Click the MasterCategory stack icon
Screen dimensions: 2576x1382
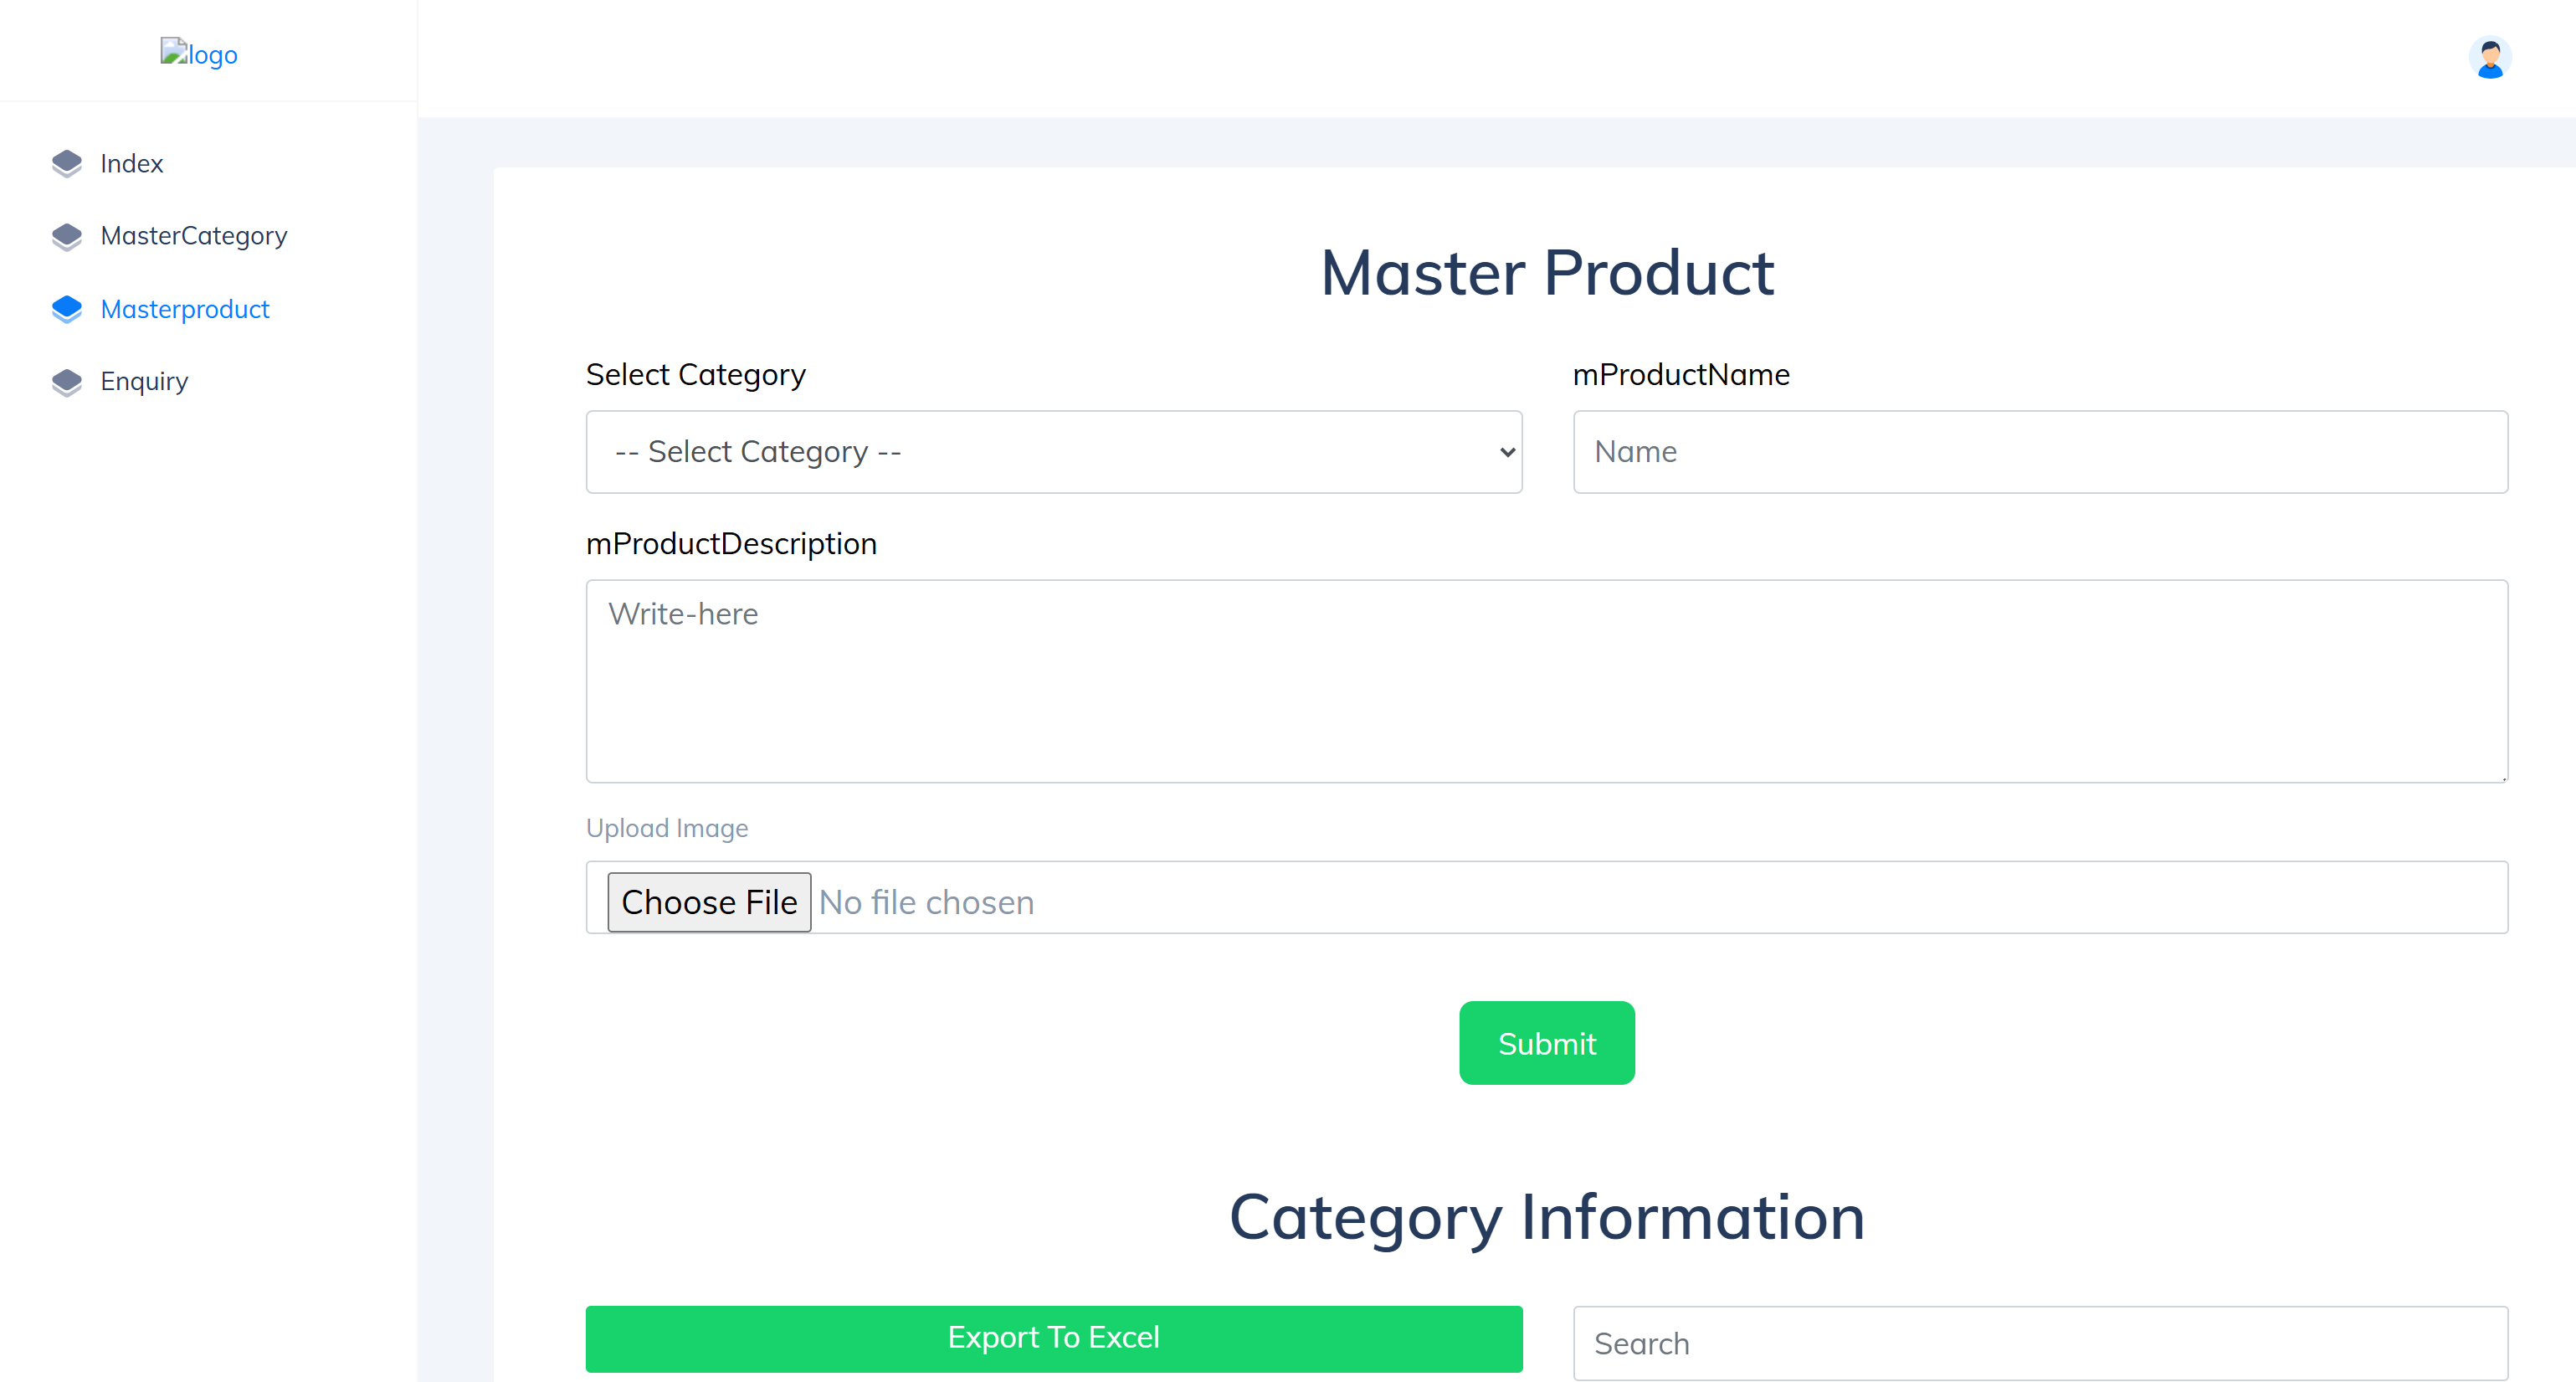[x=66, y=236]
